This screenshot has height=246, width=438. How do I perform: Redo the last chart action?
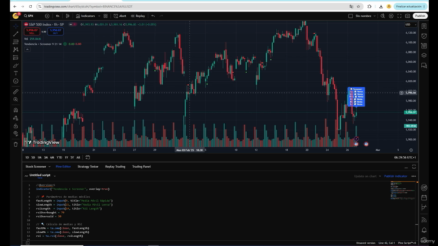162,16
